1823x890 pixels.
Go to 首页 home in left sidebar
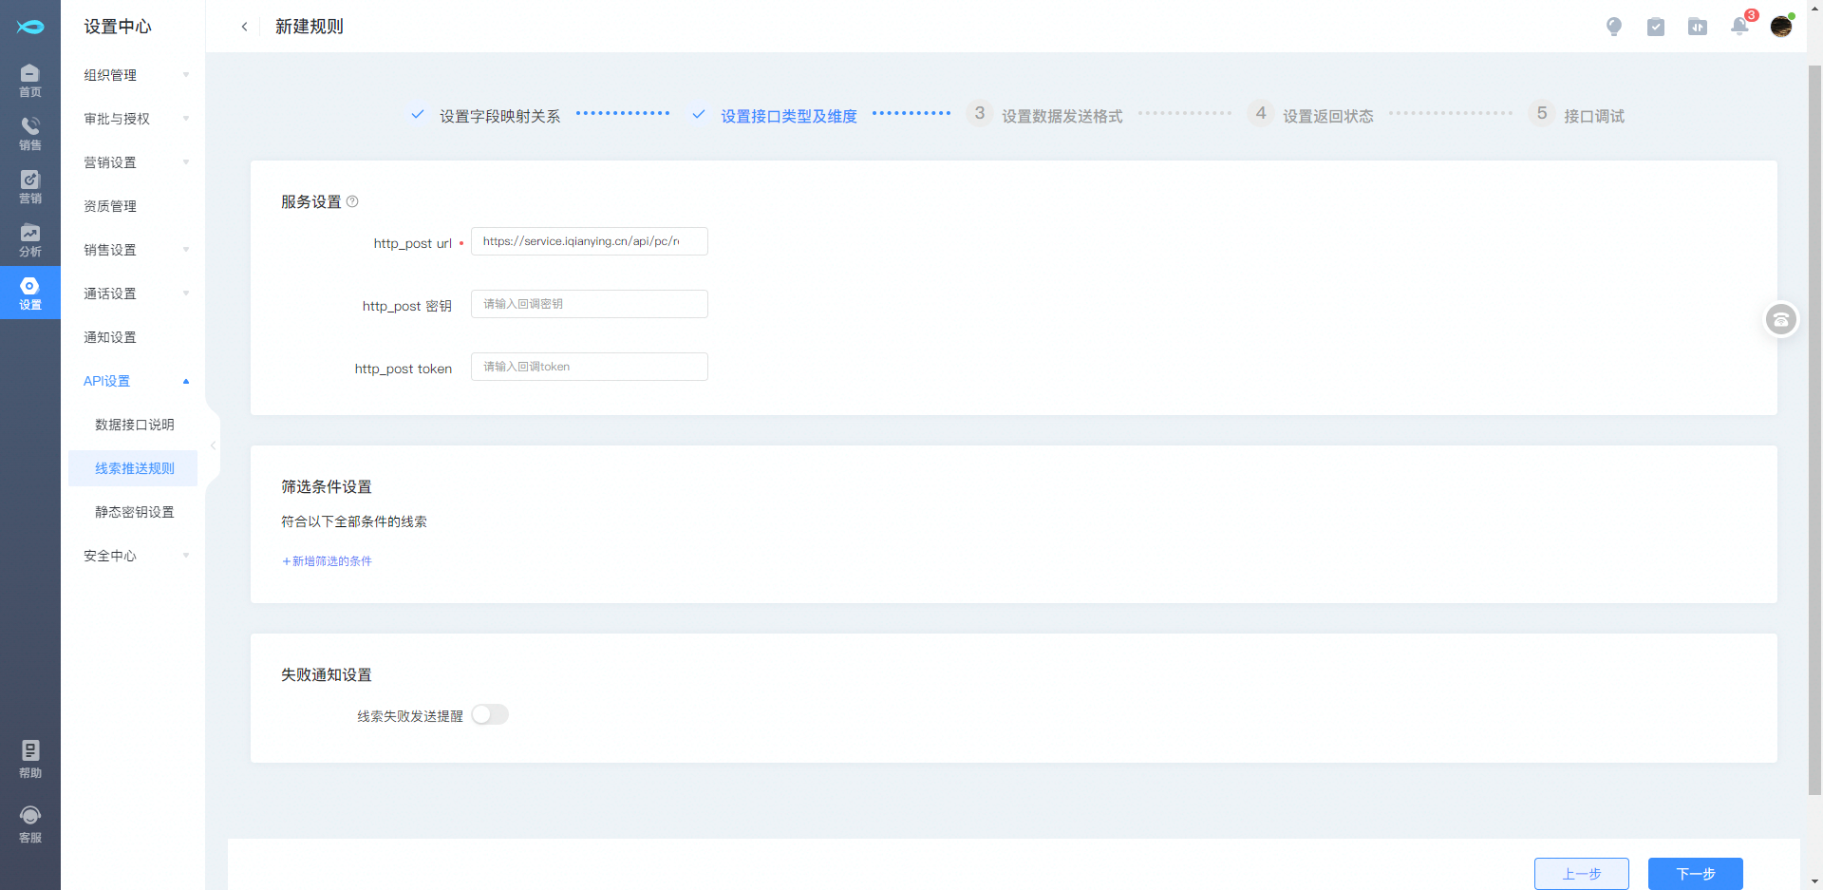point(30,80)
